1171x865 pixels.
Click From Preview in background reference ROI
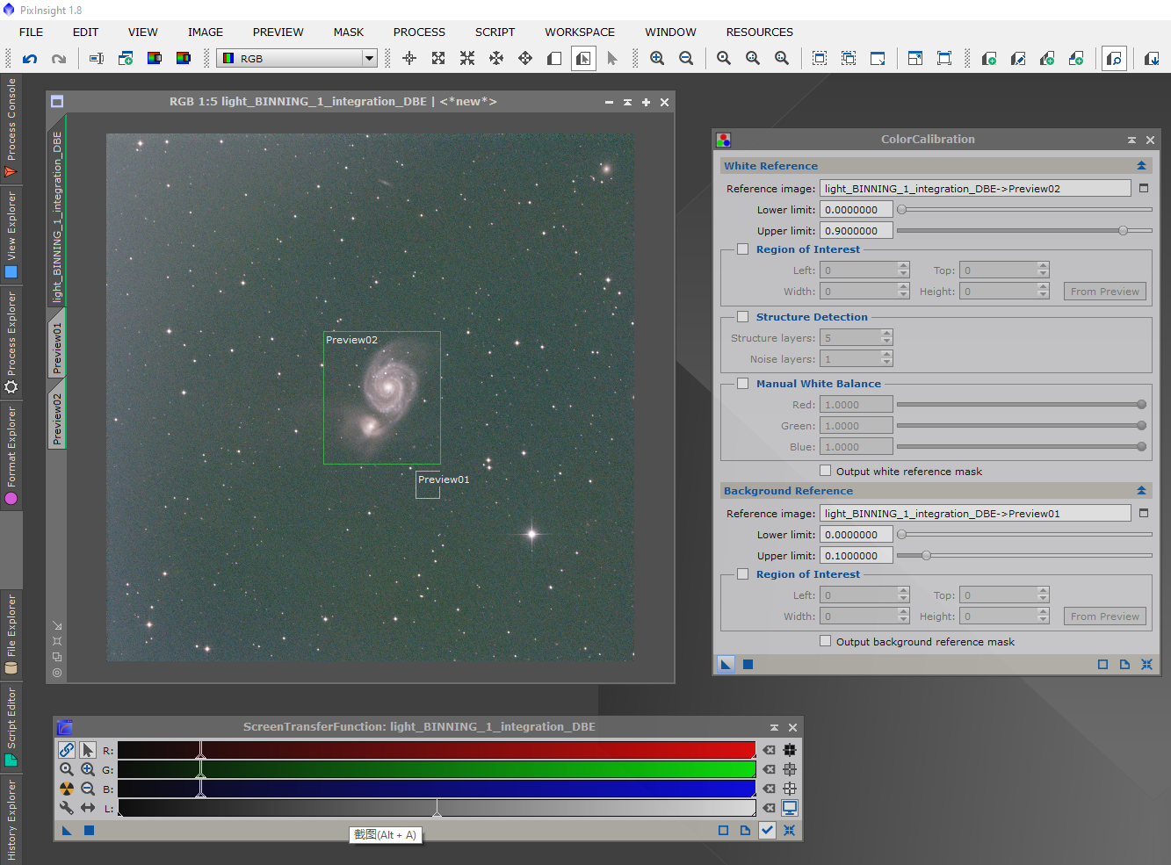point(1104,616)
